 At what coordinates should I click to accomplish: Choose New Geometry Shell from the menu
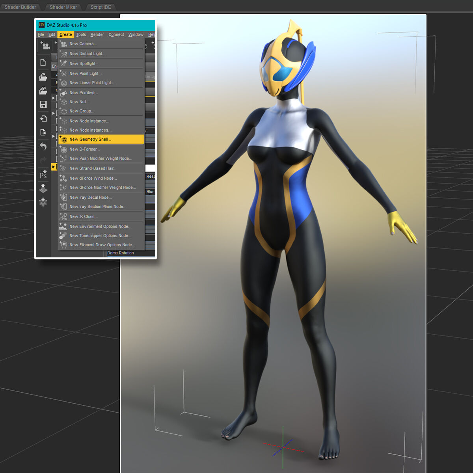(x=90, y=139)
